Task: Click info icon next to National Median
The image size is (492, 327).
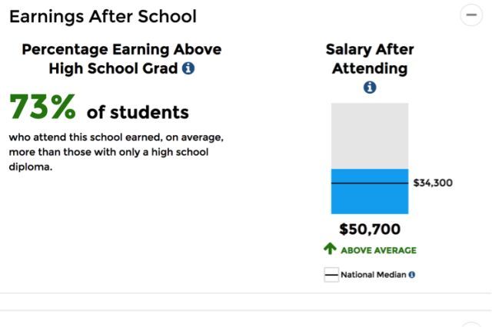Action: pyautogui.click(x=412, y=274)
